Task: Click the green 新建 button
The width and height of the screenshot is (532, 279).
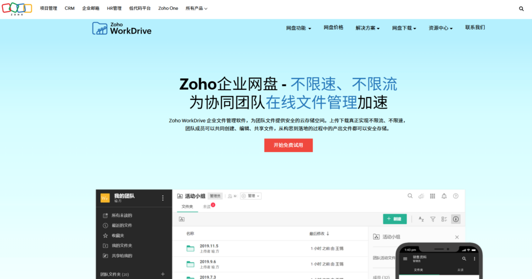Action: click(x=394, y=219)
